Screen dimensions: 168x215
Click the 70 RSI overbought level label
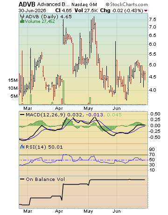pos(152,155)
